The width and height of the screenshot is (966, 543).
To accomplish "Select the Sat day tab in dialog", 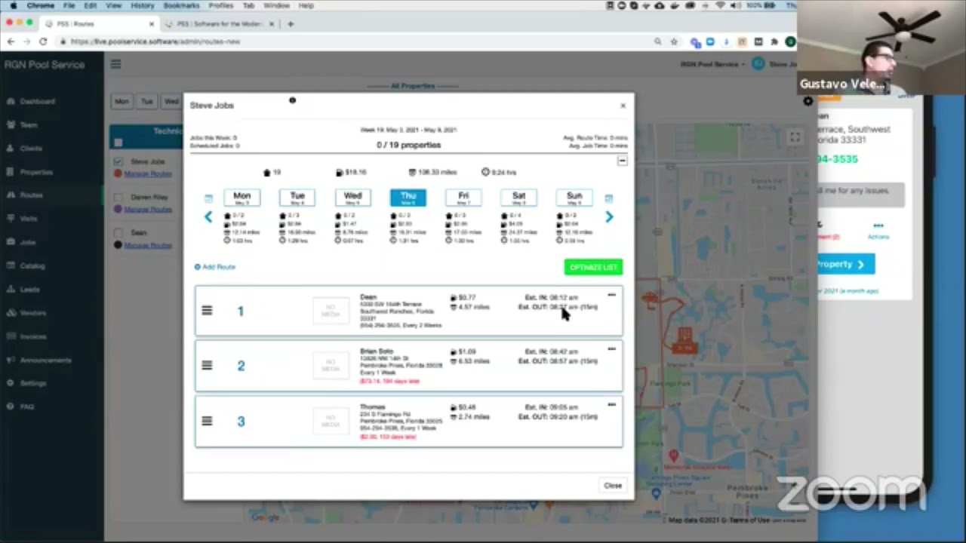I will (519, 198).
